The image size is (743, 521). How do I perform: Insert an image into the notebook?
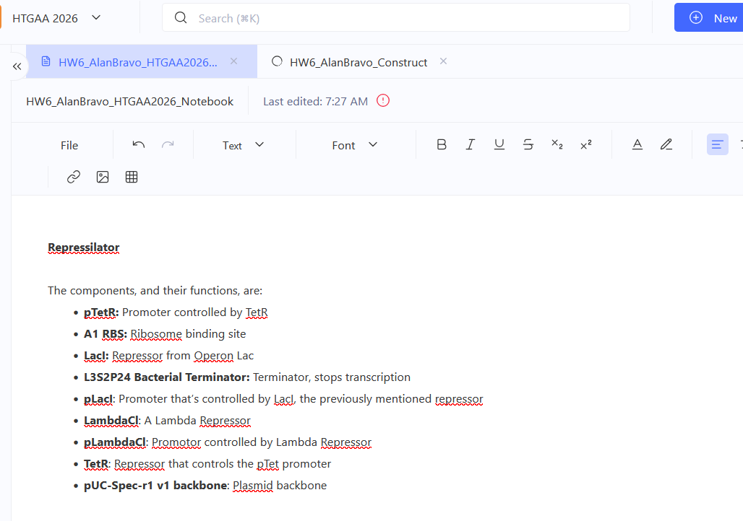click(103, 177)
